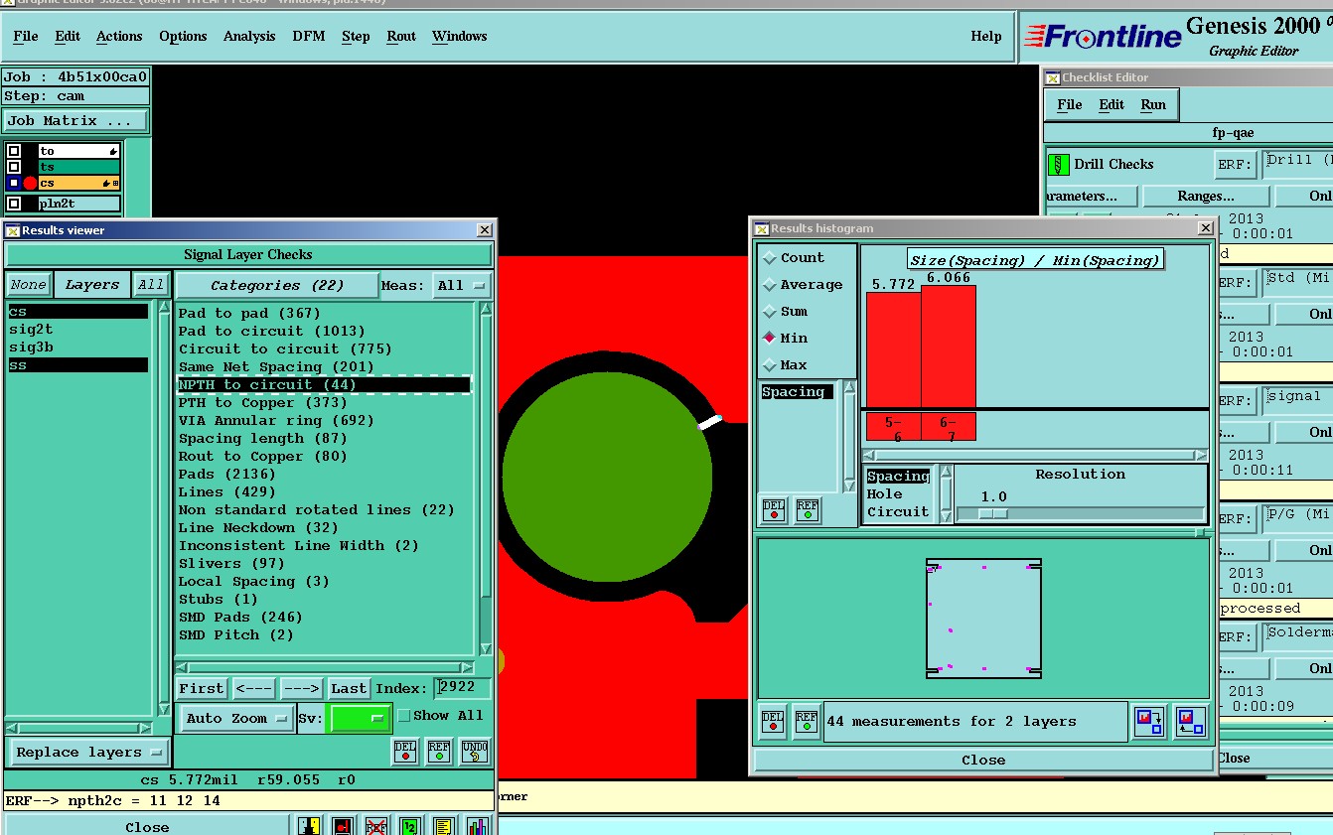Image resolution: width=1333 pixels, height=835 pixels.
Task: Open the Auto Zoom dropdown
Action: [x=236, y=718]
